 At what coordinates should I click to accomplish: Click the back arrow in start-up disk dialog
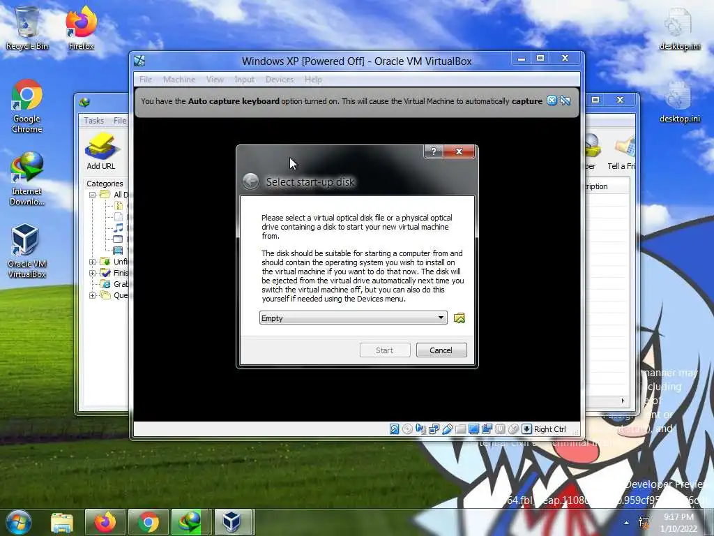click(250, 181)
